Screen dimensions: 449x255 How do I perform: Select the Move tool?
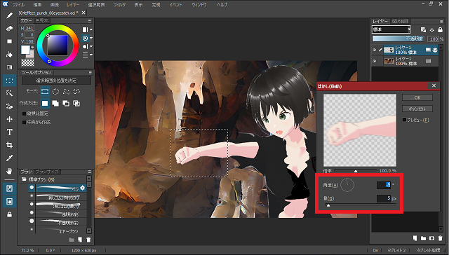(9, 119)
